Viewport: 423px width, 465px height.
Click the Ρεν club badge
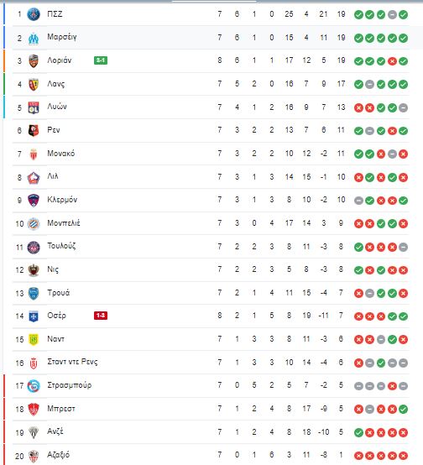tap(34, 130)
